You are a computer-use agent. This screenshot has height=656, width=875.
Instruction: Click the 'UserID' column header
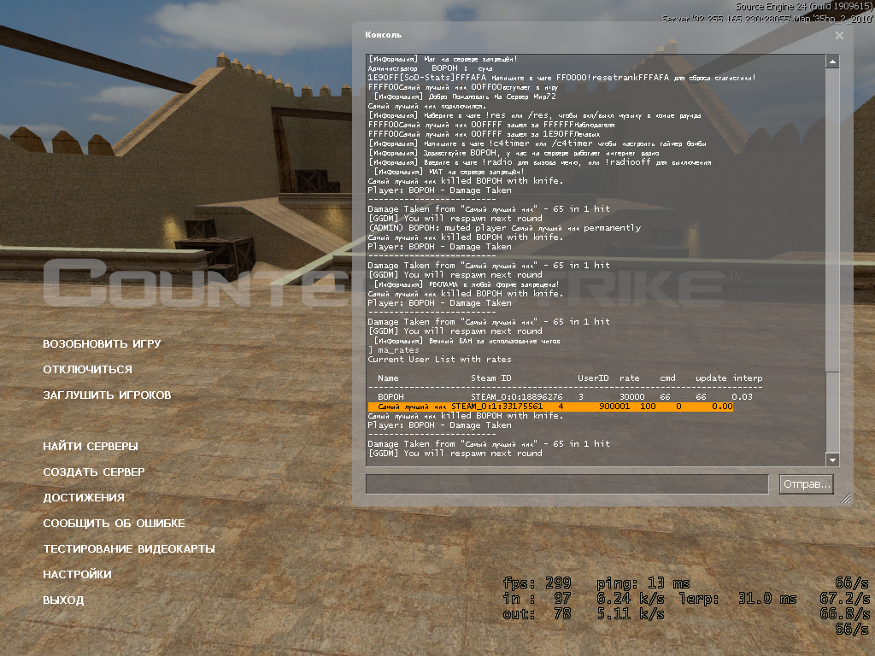pyautogui.click(x=593, y=378)
